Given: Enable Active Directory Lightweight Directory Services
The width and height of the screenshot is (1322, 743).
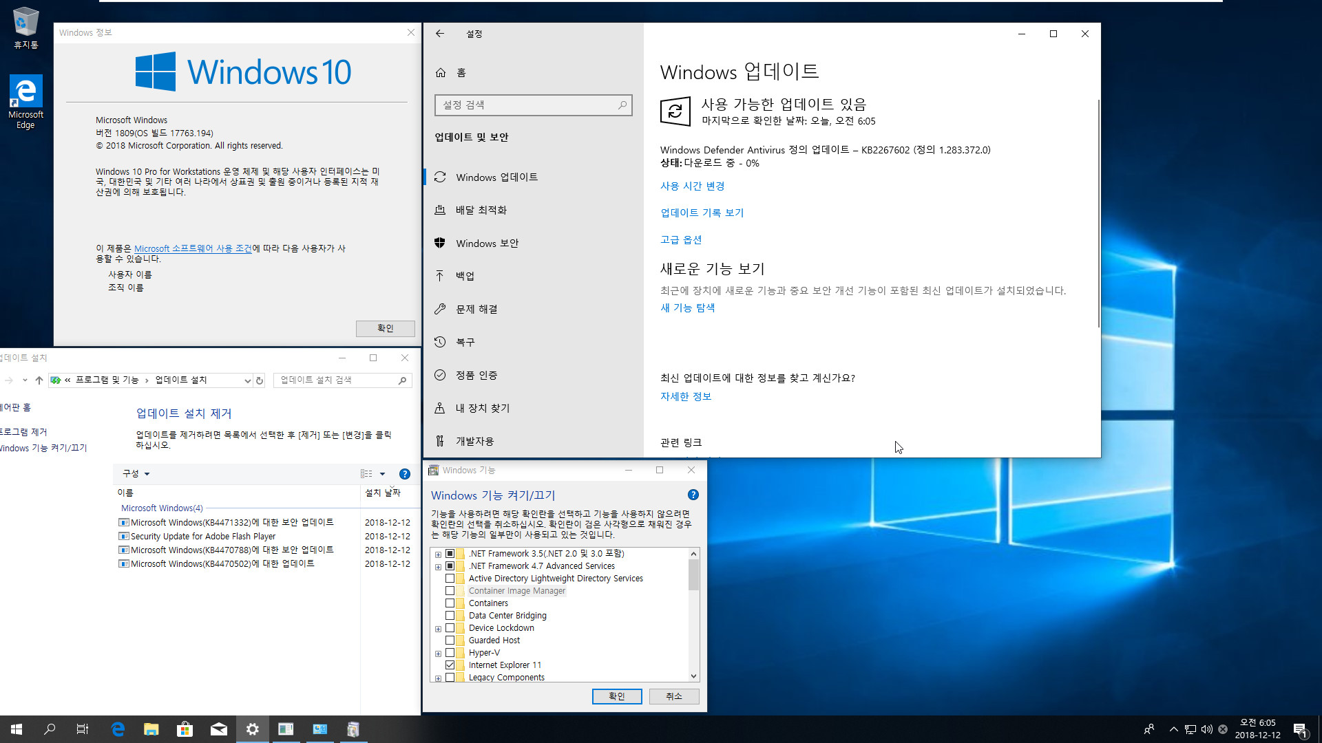Looking at the screenshot, I should pos(450,579).
